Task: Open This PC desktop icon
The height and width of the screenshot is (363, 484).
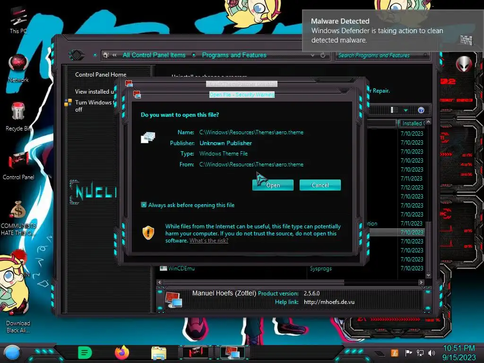Action: [x=18, y=20]
